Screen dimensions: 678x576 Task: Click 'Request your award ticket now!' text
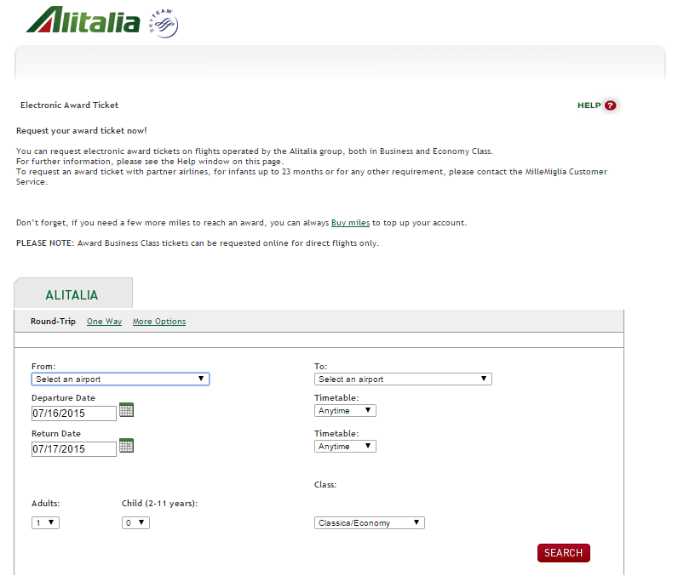coord(81,131)
